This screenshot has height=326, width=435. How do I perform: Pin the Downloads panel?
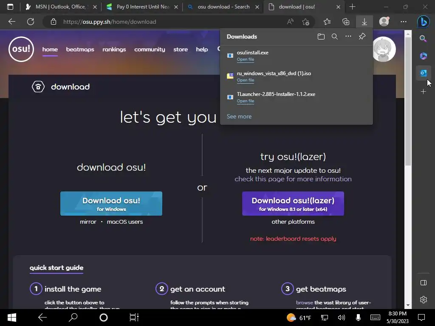click(x=362, y=37)
